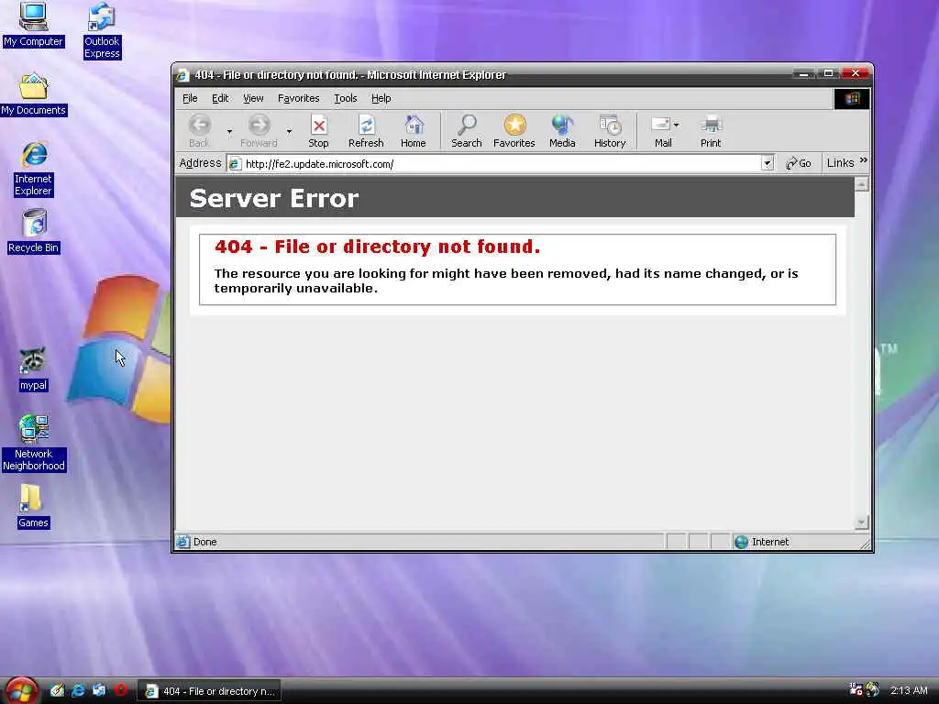Click the second system tray icon

(873, 689)
